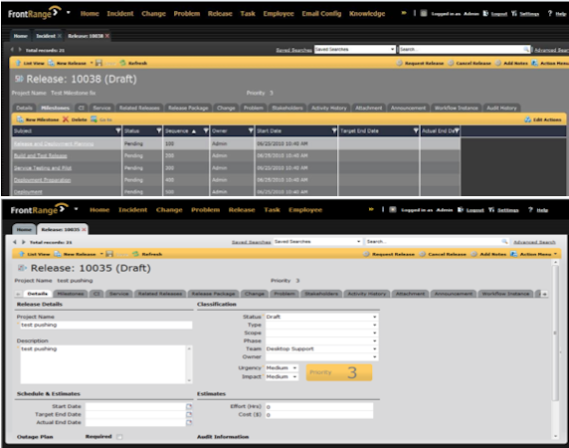Click the filter icon on the Status column
The width and height of the screenshot is (569, 448).
[158, 130]
